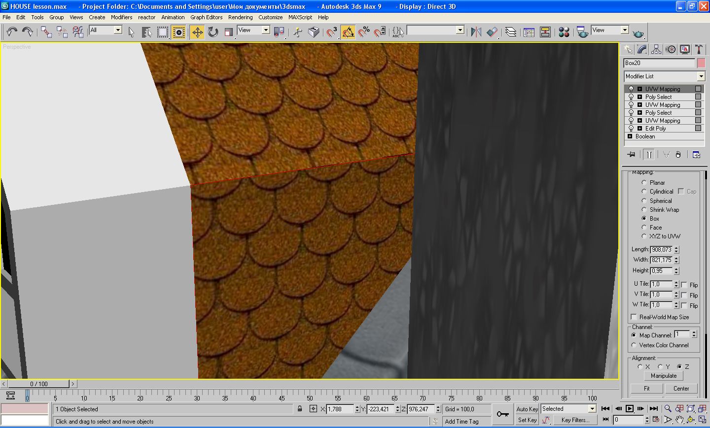Switch to the Display command panel
The height and width of the screenshot is (428, 710).
coord(685,49)
